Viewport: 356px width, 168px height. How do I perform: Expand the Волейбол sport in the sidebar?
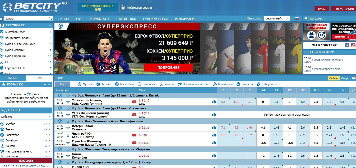pos(50,140)
